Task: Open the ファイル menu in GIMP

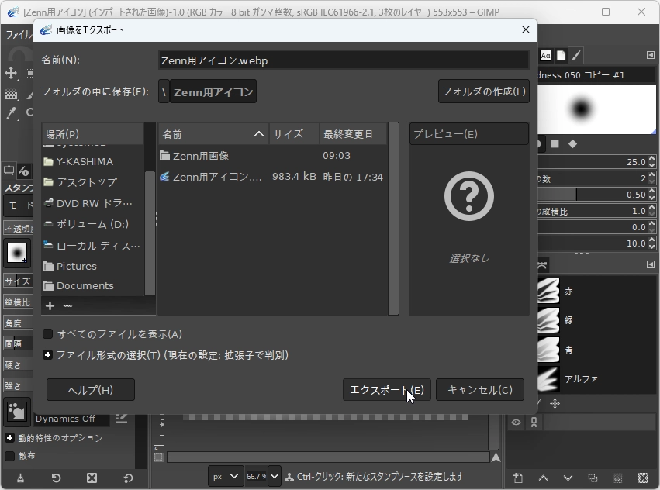Action: pyautogui.click(x=19, y=33)
